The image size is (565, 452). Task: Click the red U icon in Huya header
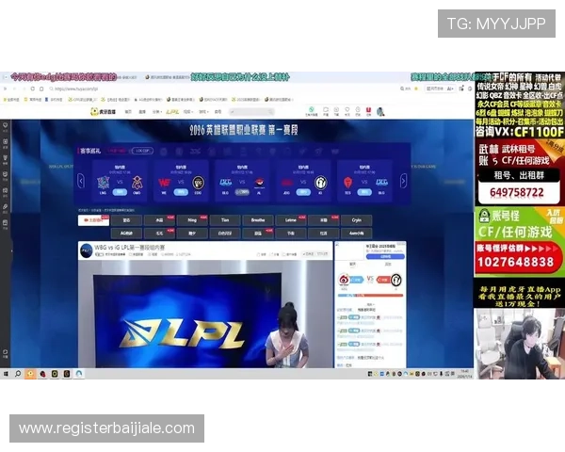click(x=368, y=110)
